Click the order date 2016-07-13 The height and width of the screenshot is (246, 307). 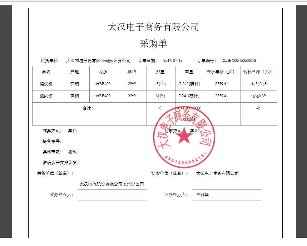pos(173,60)
